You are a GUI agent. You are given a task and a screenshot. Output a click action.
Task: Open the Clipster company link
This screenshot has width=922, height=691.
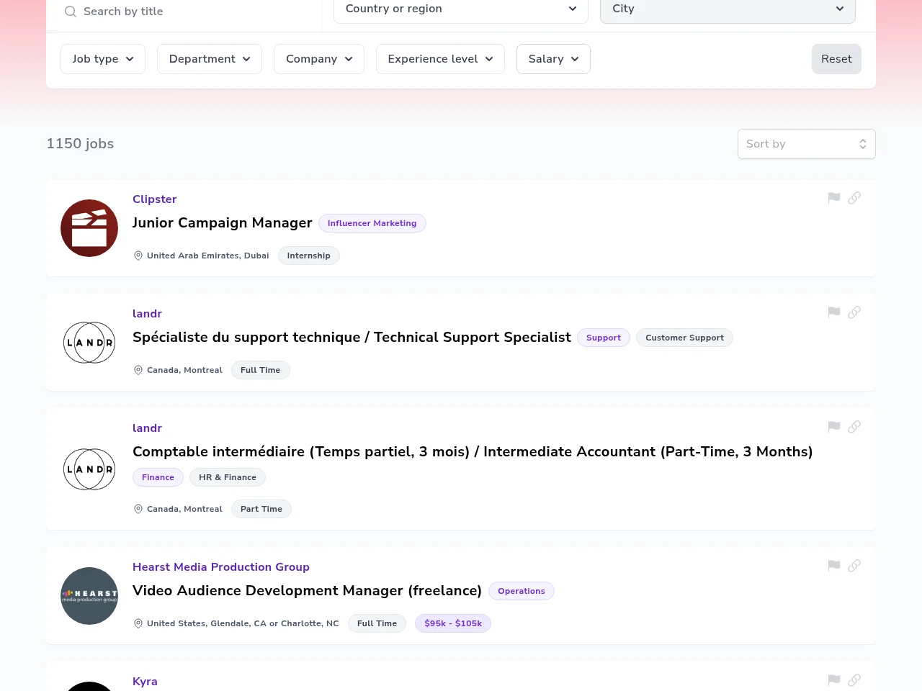pyautogui.click(x=154, y=199)
